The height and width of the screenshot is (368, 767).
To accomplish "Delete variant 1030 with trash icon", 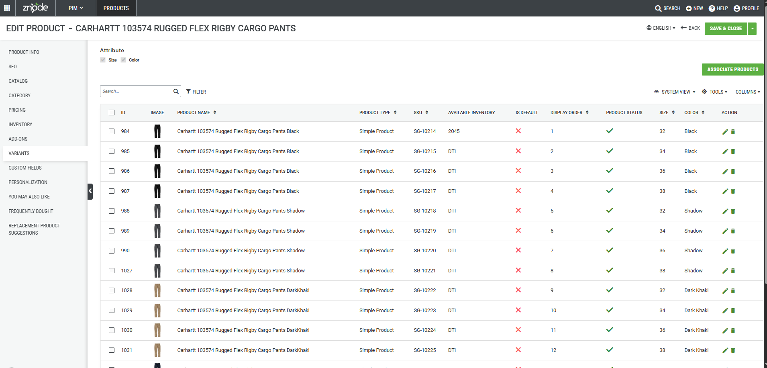I will pyautogui.click(x=733, y=331).
